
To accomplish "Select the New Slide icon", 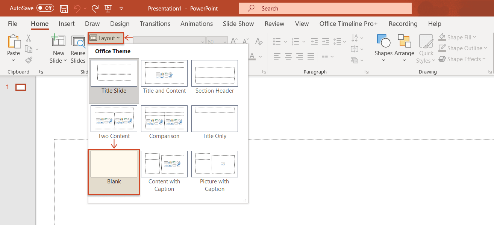I will 58,41.
